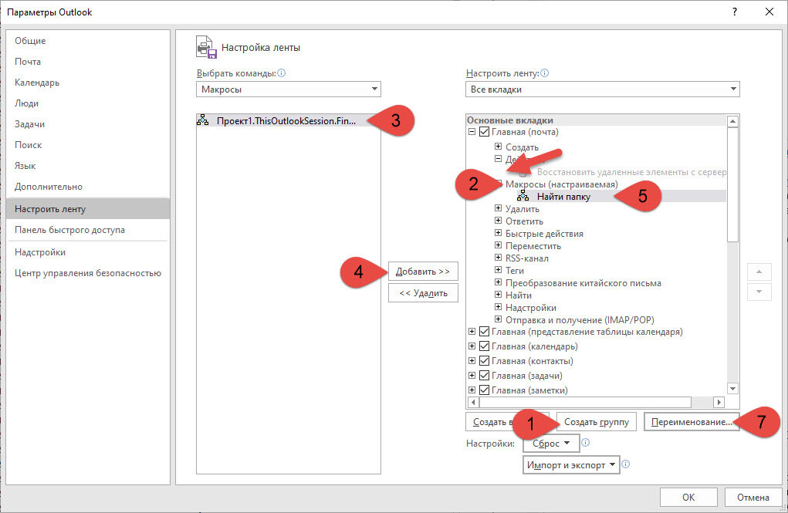Screen dimensions: 788x513
Task: Expand the Переместить group
Action: [x=498, y=245]
